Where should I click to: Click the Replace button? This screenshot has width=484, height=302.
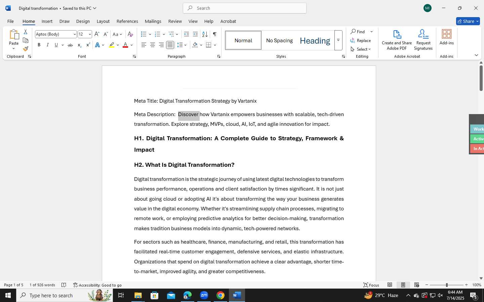[361, 40]
